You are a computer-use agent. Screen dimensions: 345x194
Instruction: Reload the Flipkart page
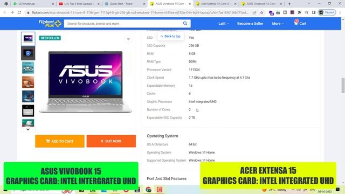pyautogui.click(x=19, y=12)
